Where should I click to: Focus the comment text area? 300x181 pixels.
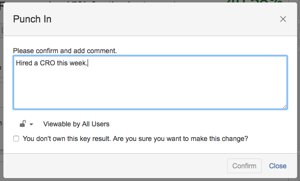[x=150, y=82]
